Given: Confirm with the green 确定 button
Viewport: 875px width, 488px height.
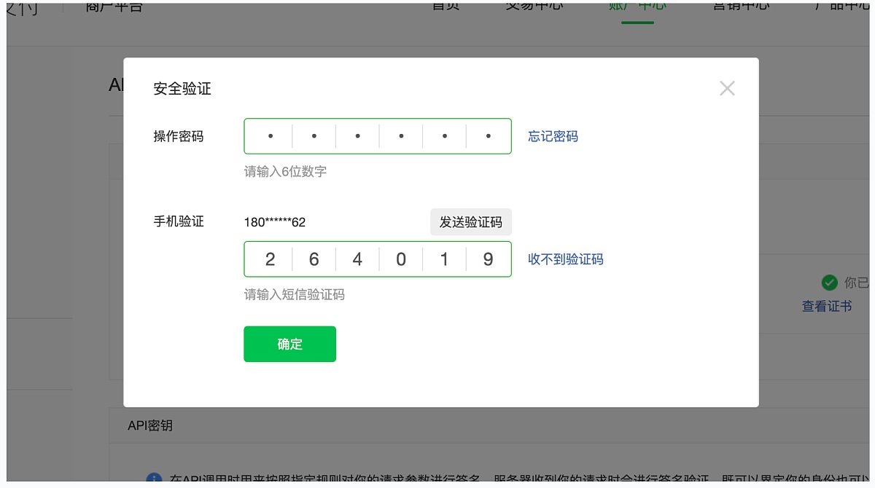Looking at the screenshot, I should [289, 344].
